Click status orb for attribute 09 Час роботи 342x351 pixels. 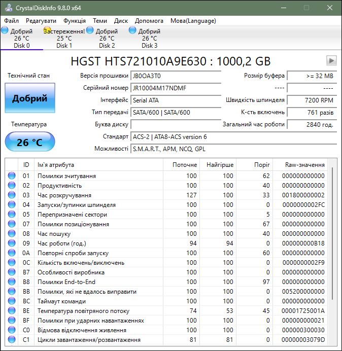(x=12, y=243)
